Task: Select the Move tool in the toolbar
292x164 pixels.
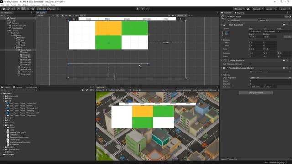Action: point(8,9)
